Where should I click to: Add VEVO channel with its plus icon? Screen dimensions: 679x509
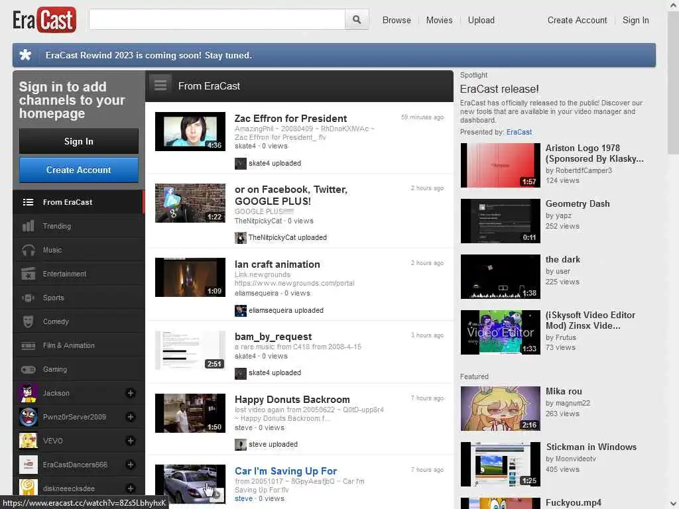pyautogui.click(x=131, y=441)
